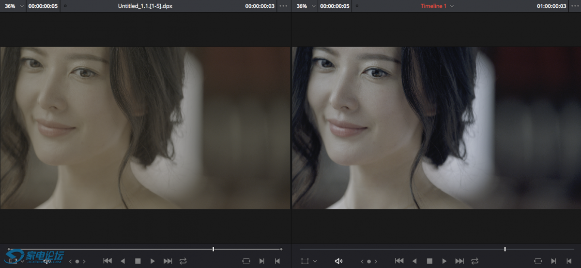Open timeline viewer three-dot options menu
Screen dimensions: 581x268
[x=575, y=6]
